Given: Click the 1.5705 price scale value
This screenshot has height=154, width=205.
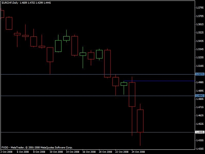Looking at the screenshot, I should tap(200, 16).
